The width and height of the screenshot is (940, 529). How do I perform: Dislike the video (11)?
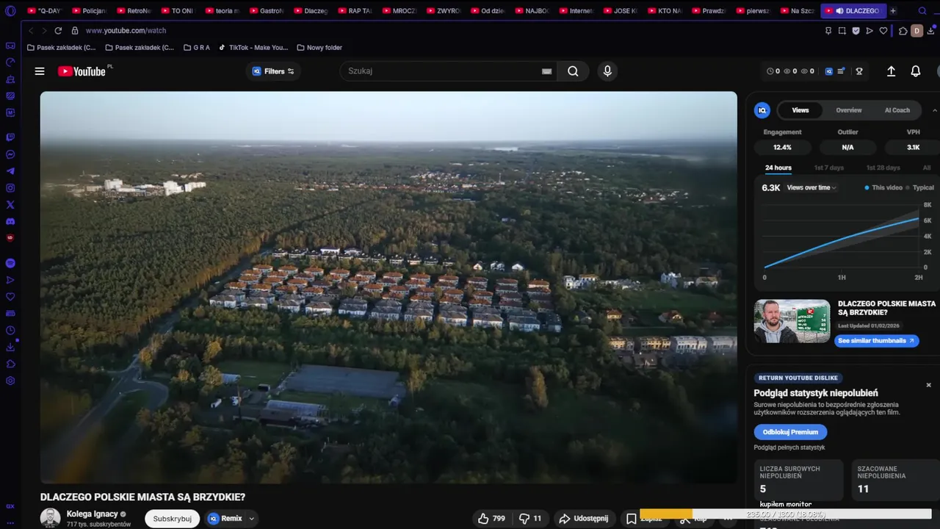pos(530,518)
